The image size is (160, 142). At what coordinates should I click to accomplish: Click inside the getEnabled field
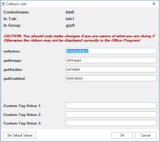click(x=111, y=78)
